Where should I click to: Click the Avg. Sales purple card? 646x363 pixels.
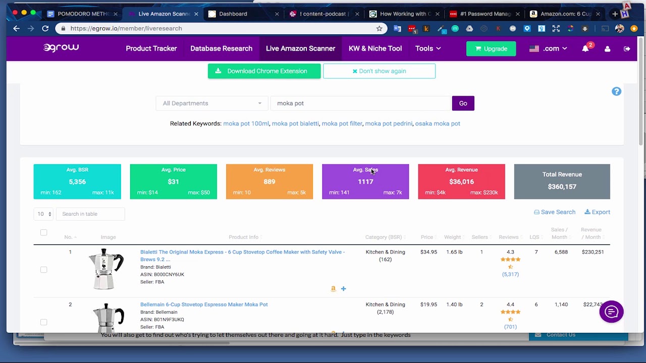365,181
